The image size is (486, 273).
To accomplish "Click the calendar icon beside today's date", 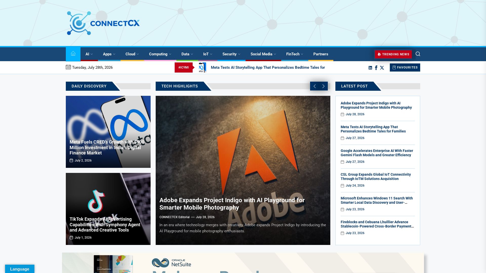I will pos(68,67).
